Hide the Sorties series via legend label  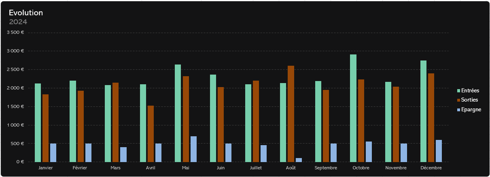tap(469, 100)
